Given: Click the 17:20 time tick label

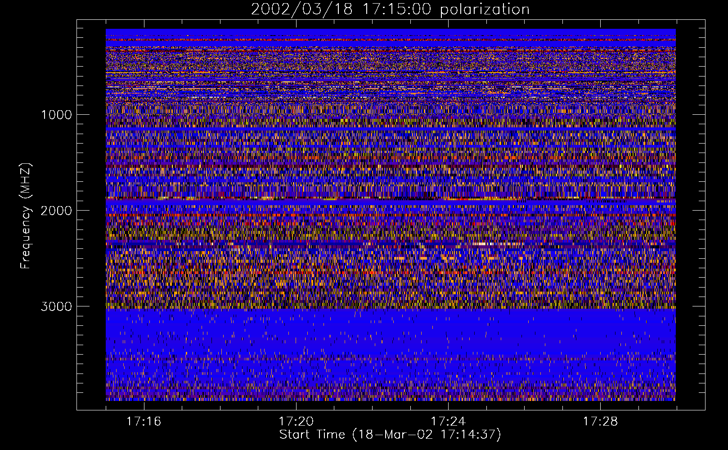Looking at the screenshot, I should coord(296,422).
